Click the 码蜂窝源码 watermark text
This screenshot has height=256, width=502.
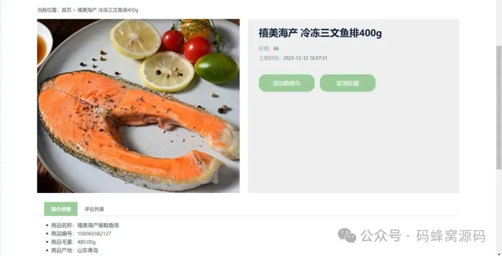(451, 236)
